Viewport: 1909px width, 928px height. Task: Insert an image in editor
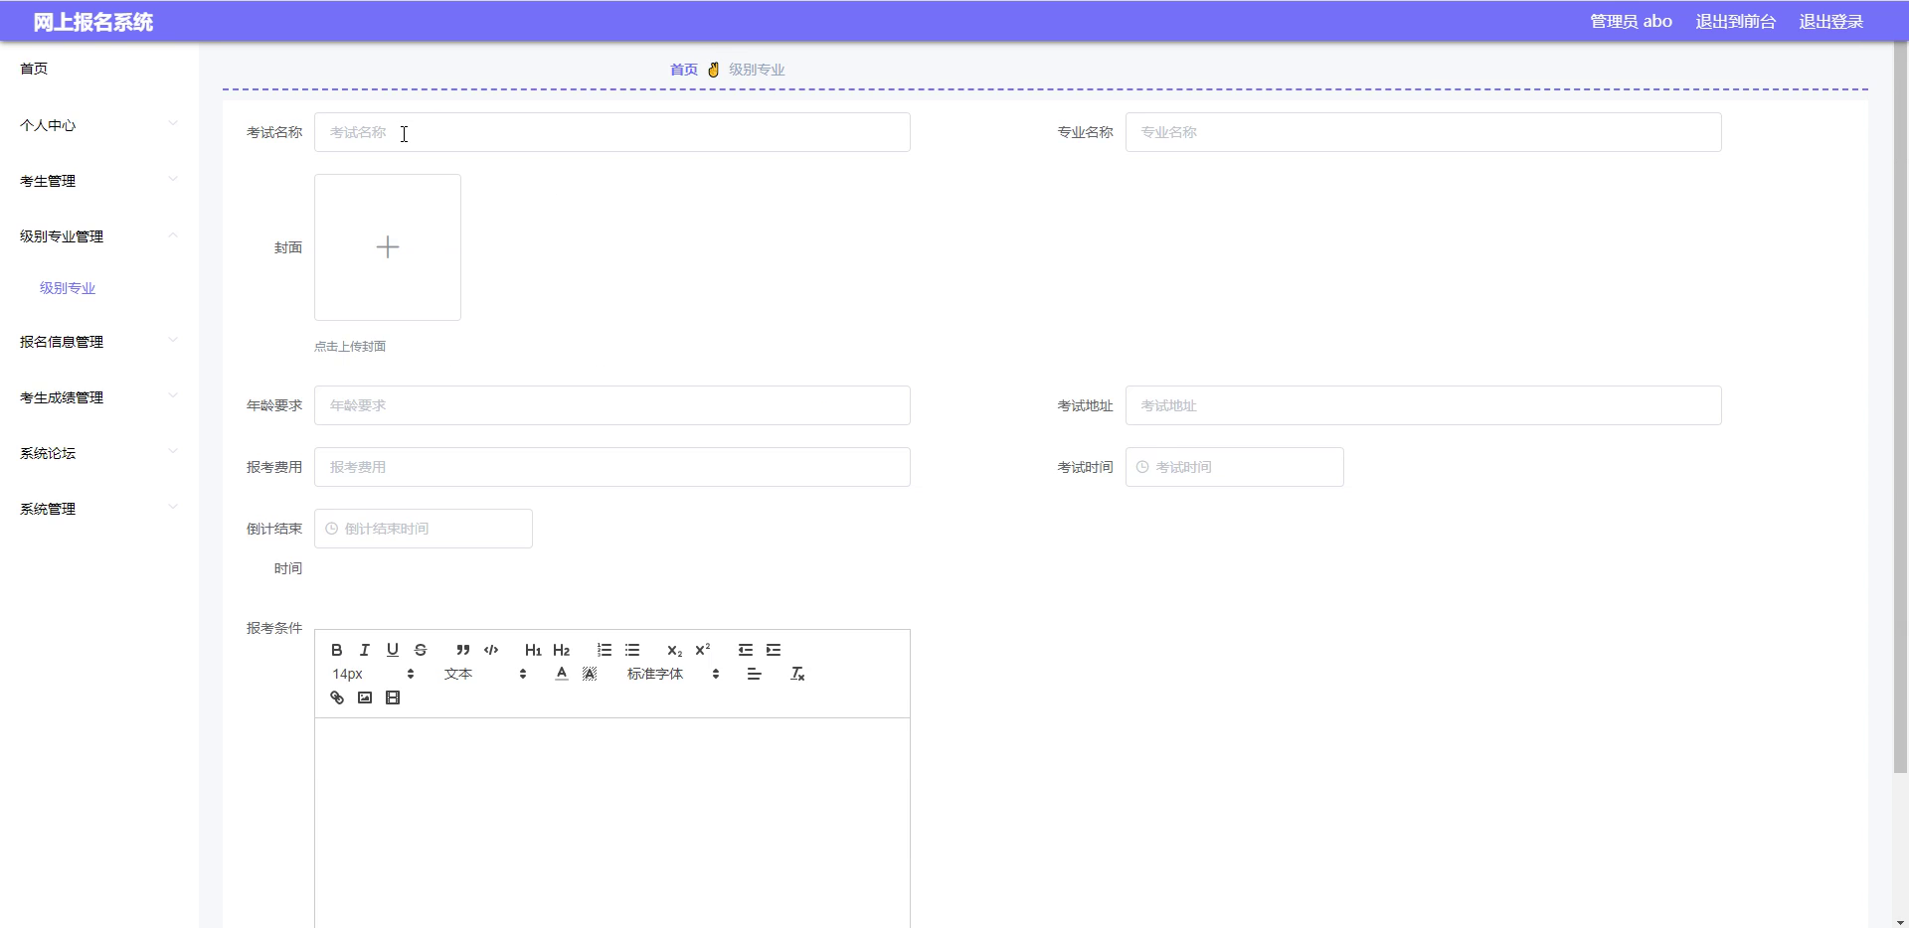tap(365, 697)
